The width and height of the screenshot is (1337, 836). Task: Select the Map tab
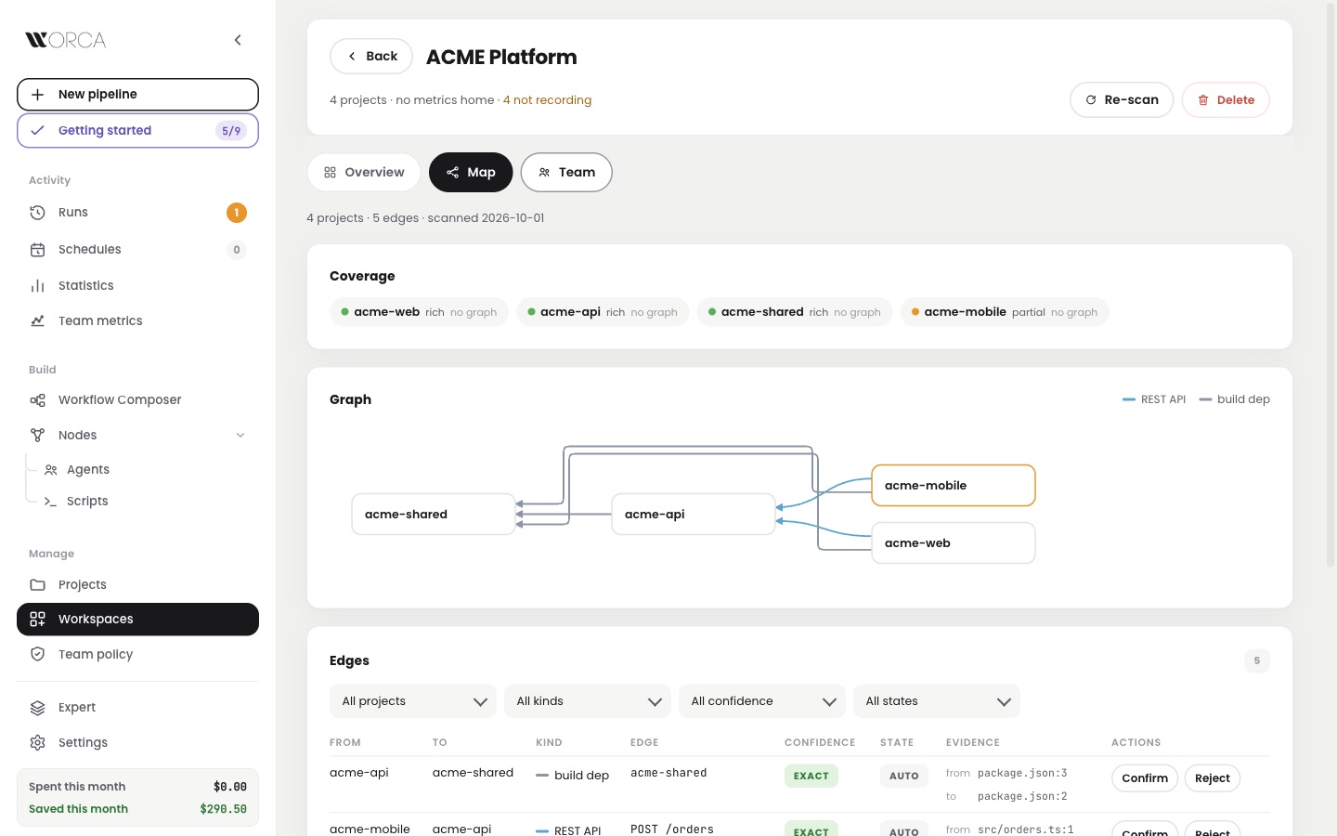471,173
